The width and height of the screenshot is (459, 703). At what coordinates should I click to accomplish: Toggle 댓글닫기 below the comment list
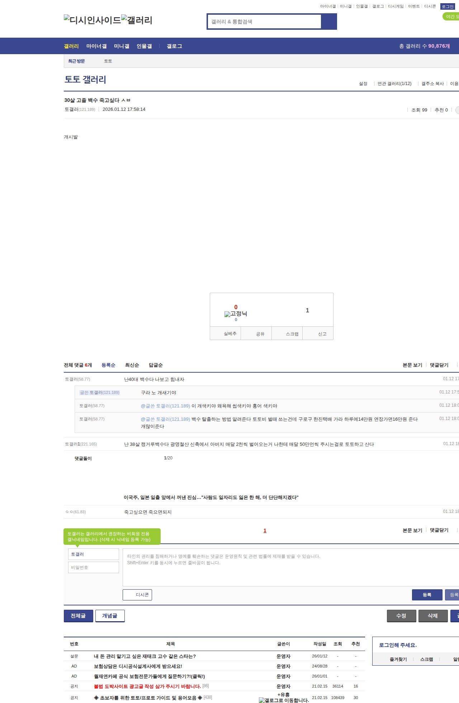pos(439,530)
